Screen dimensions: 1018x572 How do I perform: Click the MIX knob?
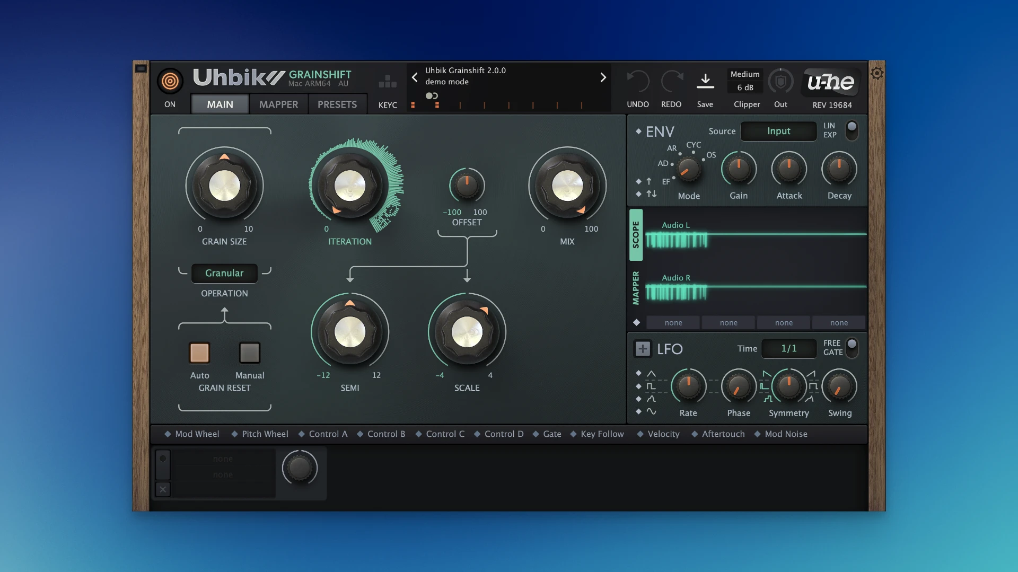click(567, 186)
